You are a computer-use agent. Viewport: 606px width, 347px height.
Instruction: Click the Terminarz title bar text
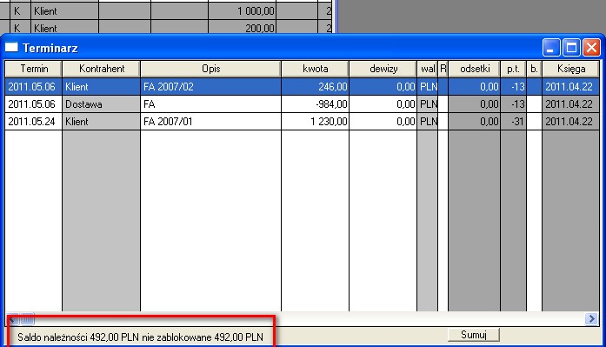pos(50,48)
